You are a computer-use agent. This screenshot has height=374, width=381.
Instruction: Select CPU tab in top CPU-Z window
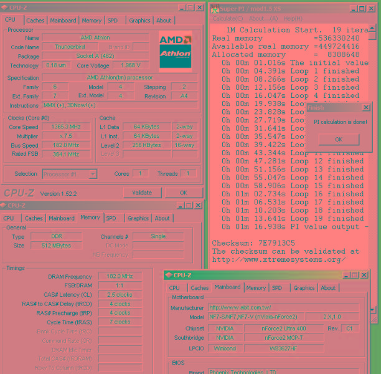tap(10, 20)
